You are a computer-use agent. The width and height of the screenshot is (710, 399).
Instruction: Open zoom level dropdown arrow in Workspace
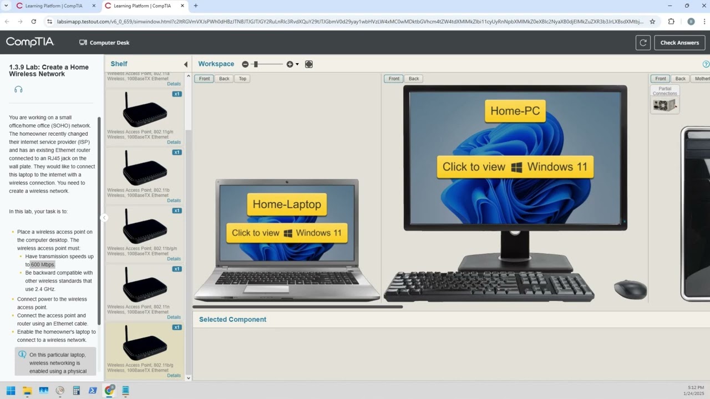(x=297, y=64)
